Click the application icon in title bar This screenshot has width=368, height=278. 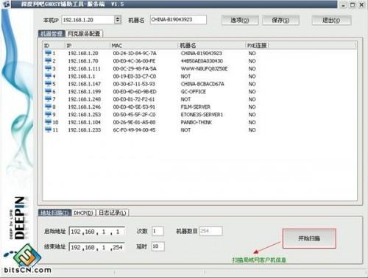pos(6,4)
